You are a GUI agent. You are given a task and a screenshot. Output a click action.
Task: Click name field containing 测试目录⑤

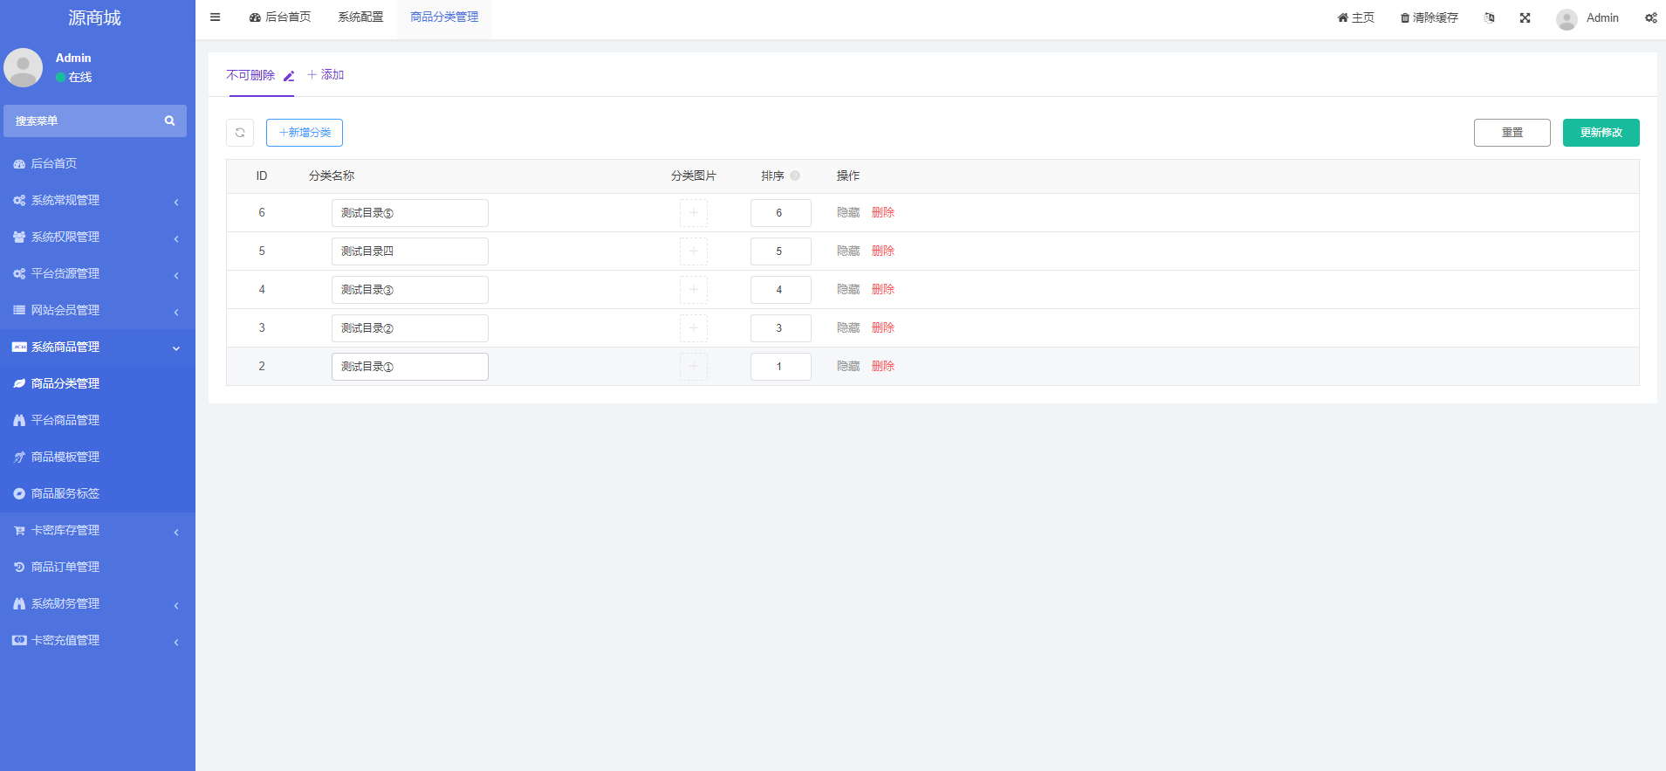[x=410, y=213]
